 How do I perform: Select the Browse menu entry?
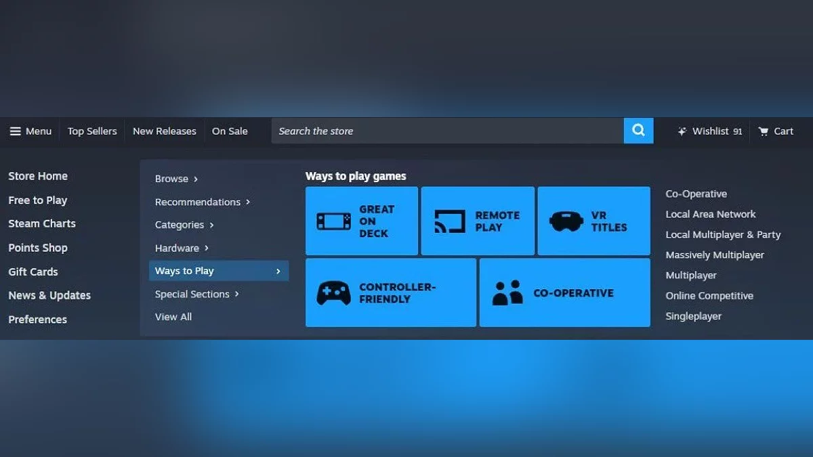pos(171,179)
